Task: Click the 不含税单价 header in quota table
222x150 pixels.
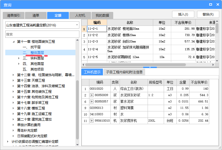Action: click(183, 22)
